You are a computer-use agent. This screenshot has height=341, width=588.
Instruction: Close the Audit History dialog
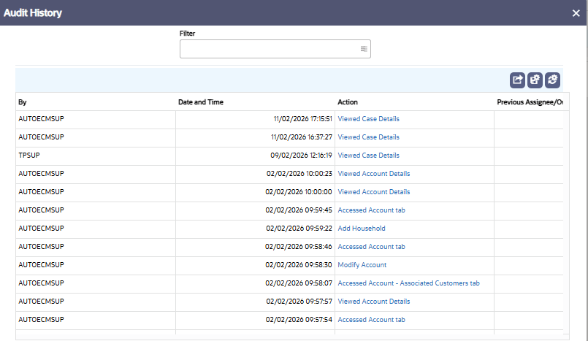[x=576, y=13]
